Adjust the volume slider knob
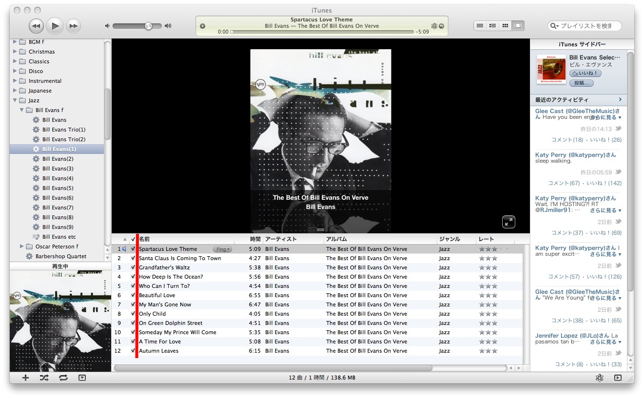 pos(149,26)
